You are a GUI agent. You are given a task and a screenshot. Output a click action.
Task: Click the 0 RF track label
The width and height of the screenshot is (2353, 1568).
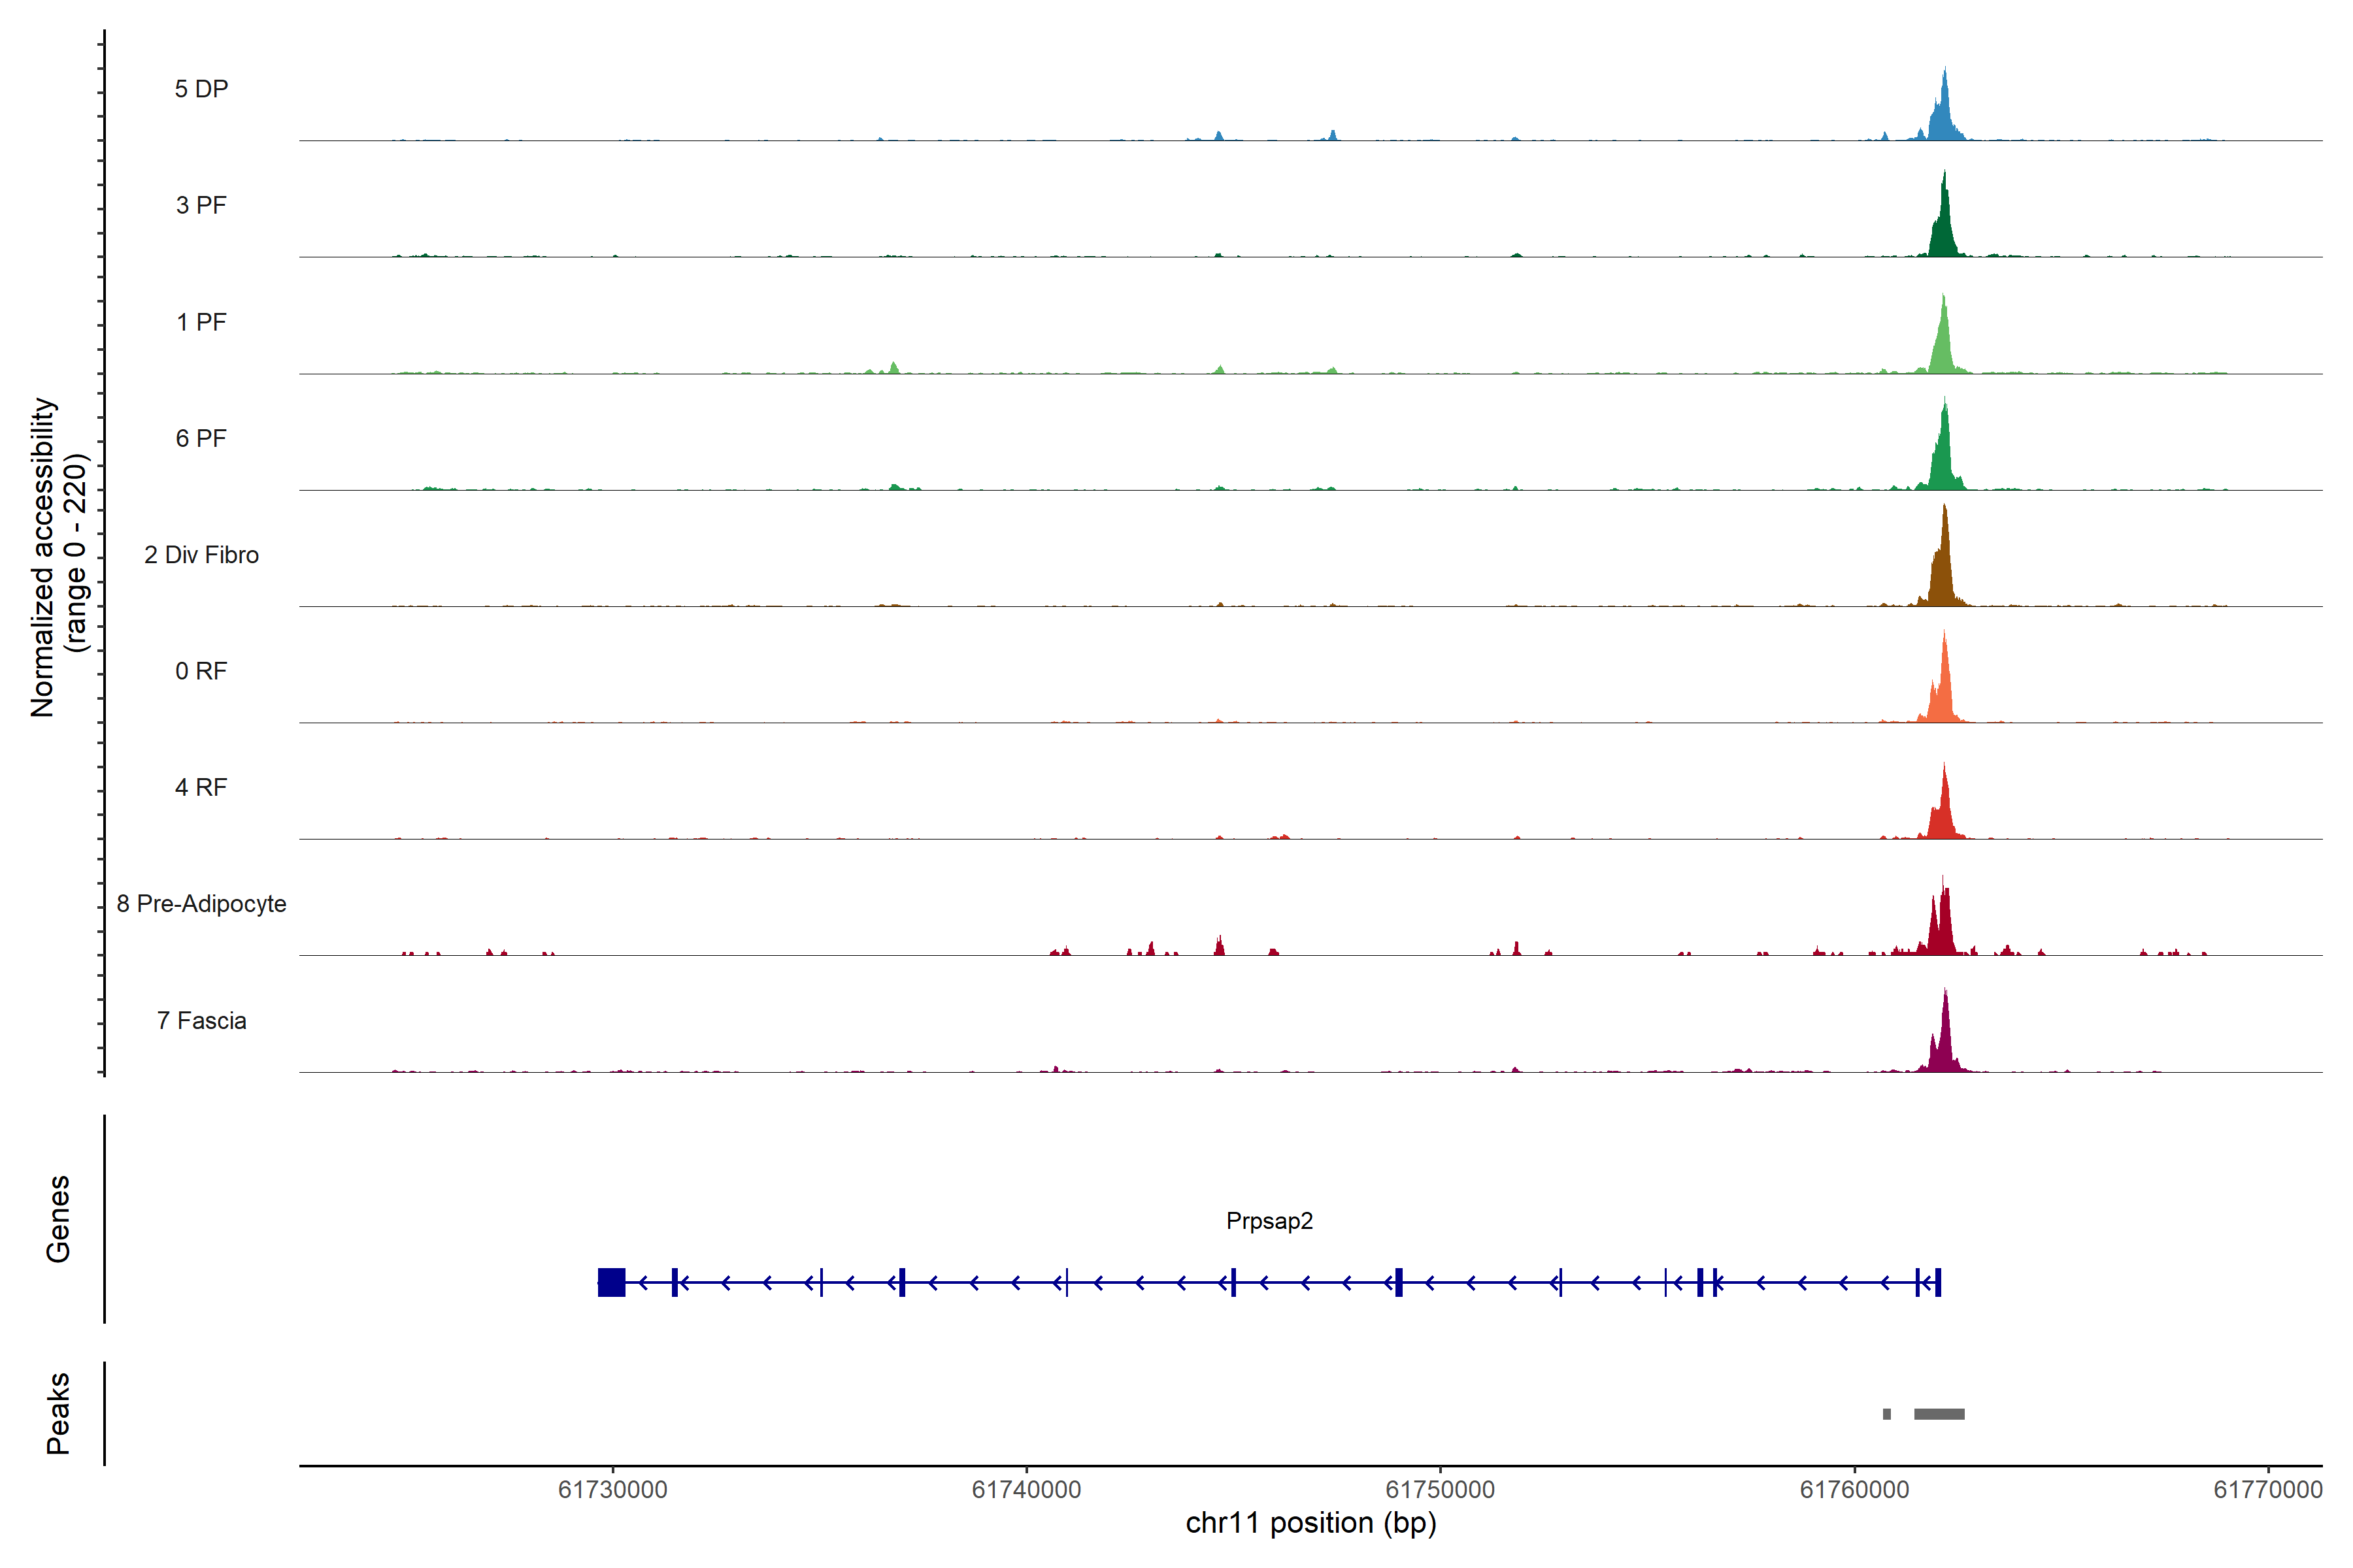tap(201, 671)
